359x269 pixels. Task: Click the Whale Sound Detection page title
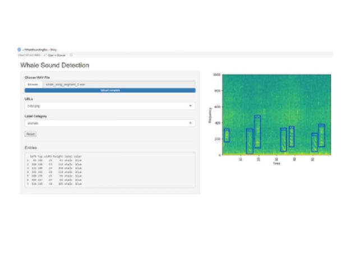click(x=54, y=66)
